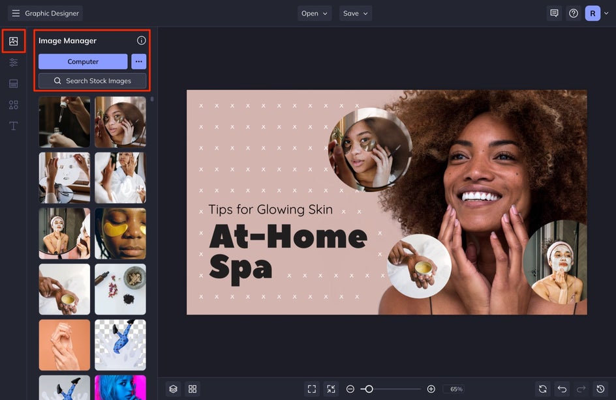Image resolution: width=616 pixels, height=400 pixels.
Task: Click the reset/refresh icon in bottom bar
Action: [x=542, y=389]
